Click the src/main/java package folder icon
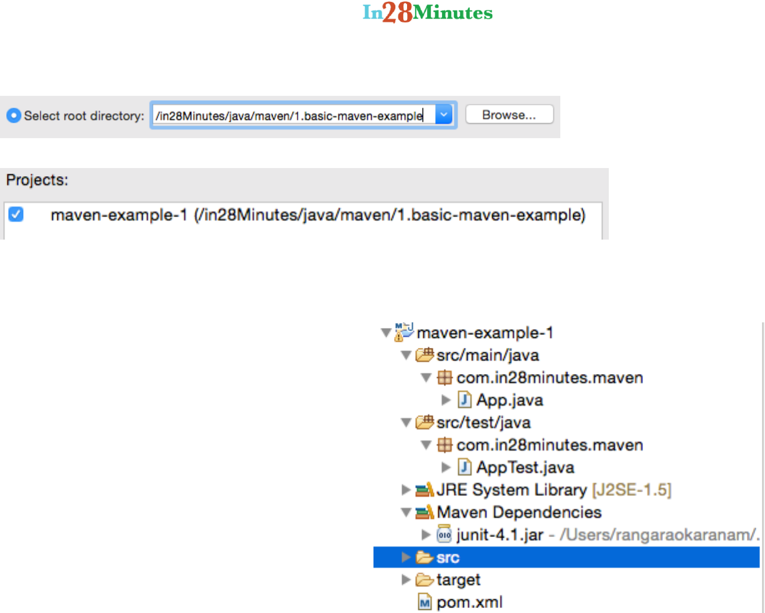Viewport: 765px width, 613px height. pyautogui.click(x=425, y=355)
